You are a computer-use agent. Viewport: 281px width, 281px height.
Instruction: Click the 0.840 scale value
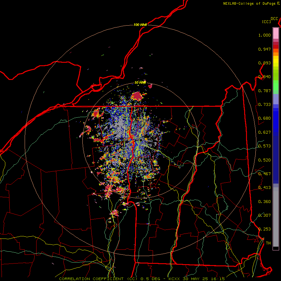264,77
